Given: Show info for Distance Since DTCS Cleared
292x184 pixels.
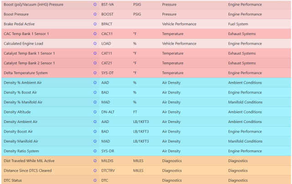Looking at the screenshot, I should [95, 171].
